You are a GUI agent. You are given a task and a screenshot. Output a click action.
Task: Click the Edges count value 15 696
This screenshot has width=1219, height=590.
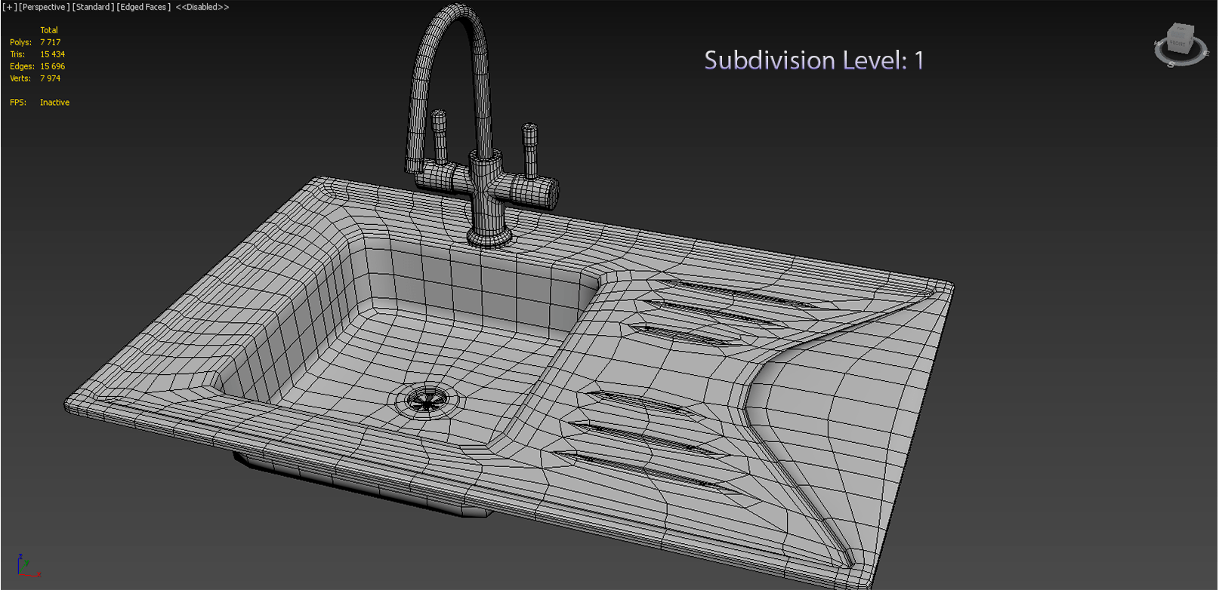point(52,66)
